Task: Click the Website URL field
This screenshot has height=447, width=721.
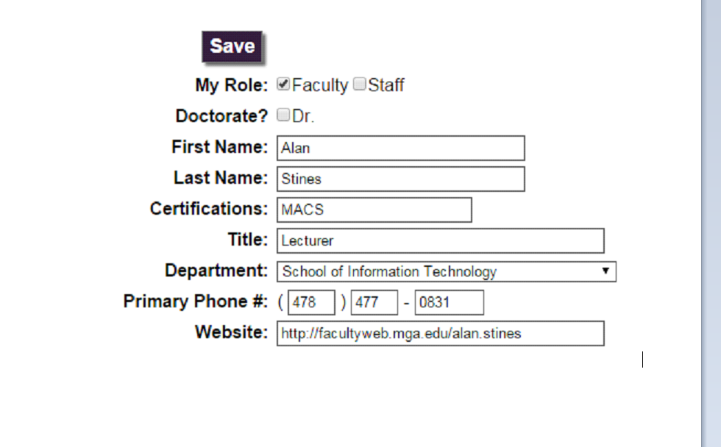Action: 438,333
